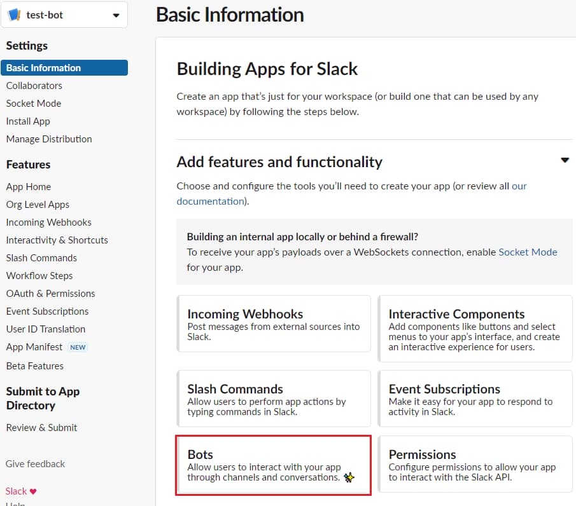Open the Event Subscriptions feature card

point(475,399)
